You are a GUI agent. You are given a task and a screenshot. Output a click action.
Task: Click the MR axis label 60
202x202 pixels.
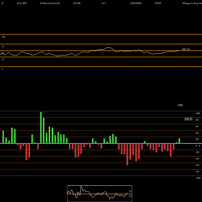coord(197,126)
